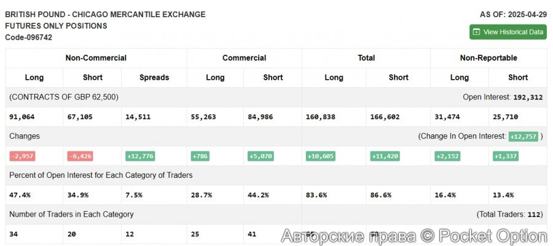
Task: Open the View Historical Data button
Action: [x=508, y=32]
